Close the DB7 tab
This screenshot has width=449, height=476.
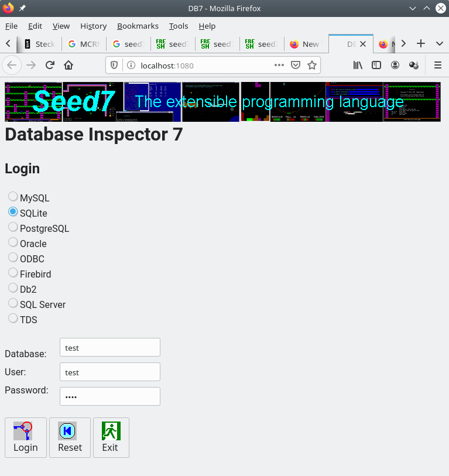[x=363, y=44]
